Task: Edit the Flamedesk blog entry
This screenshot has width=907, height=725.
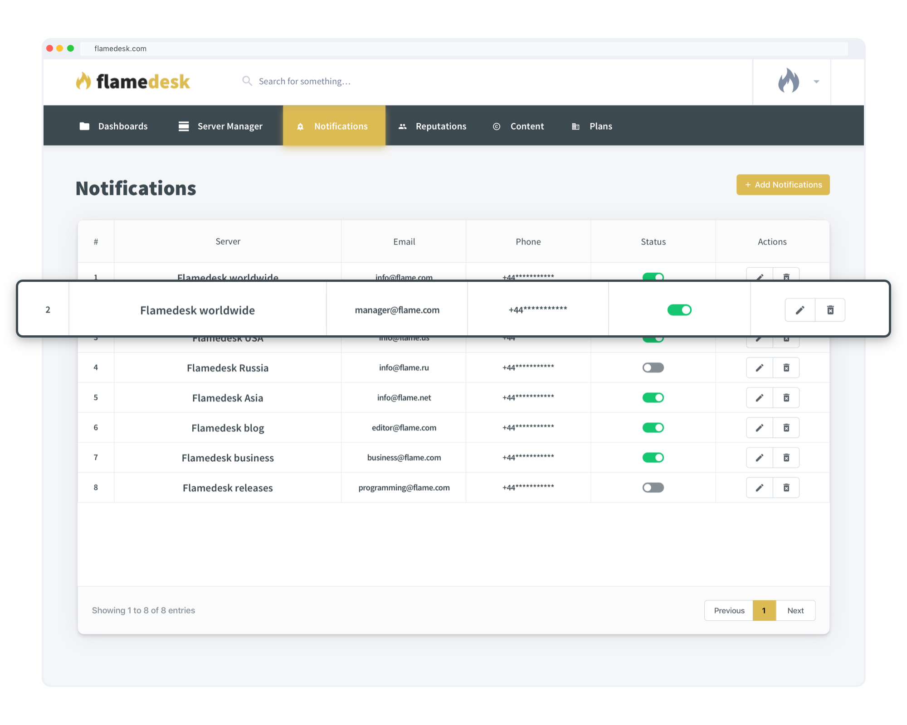Action: [x=760, y=427]
